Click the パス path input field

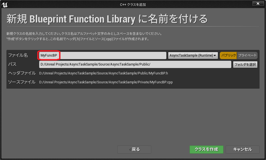(x=135, y=64)
